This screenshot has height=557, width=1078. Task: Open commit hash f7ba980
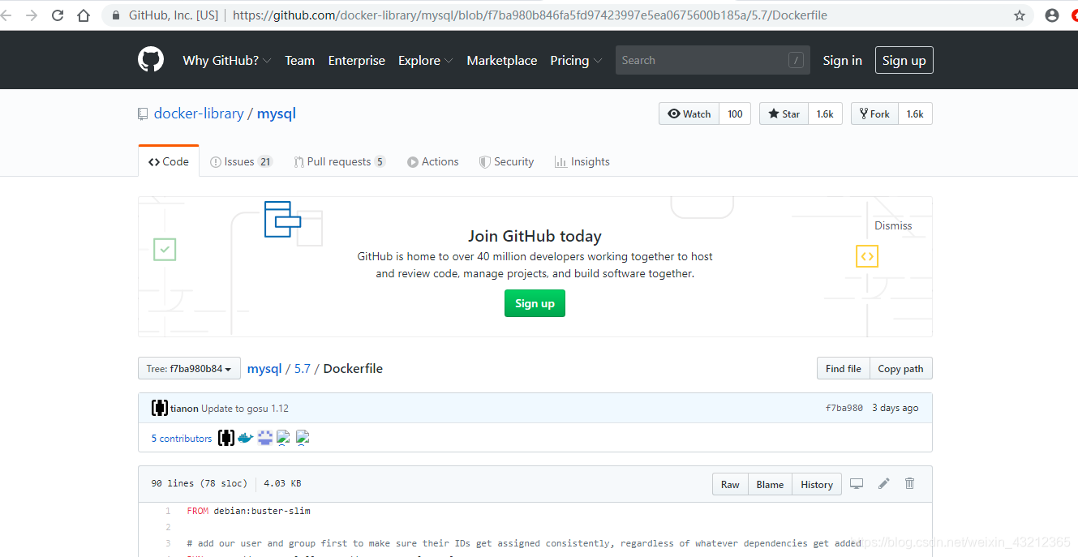[844, 408]
